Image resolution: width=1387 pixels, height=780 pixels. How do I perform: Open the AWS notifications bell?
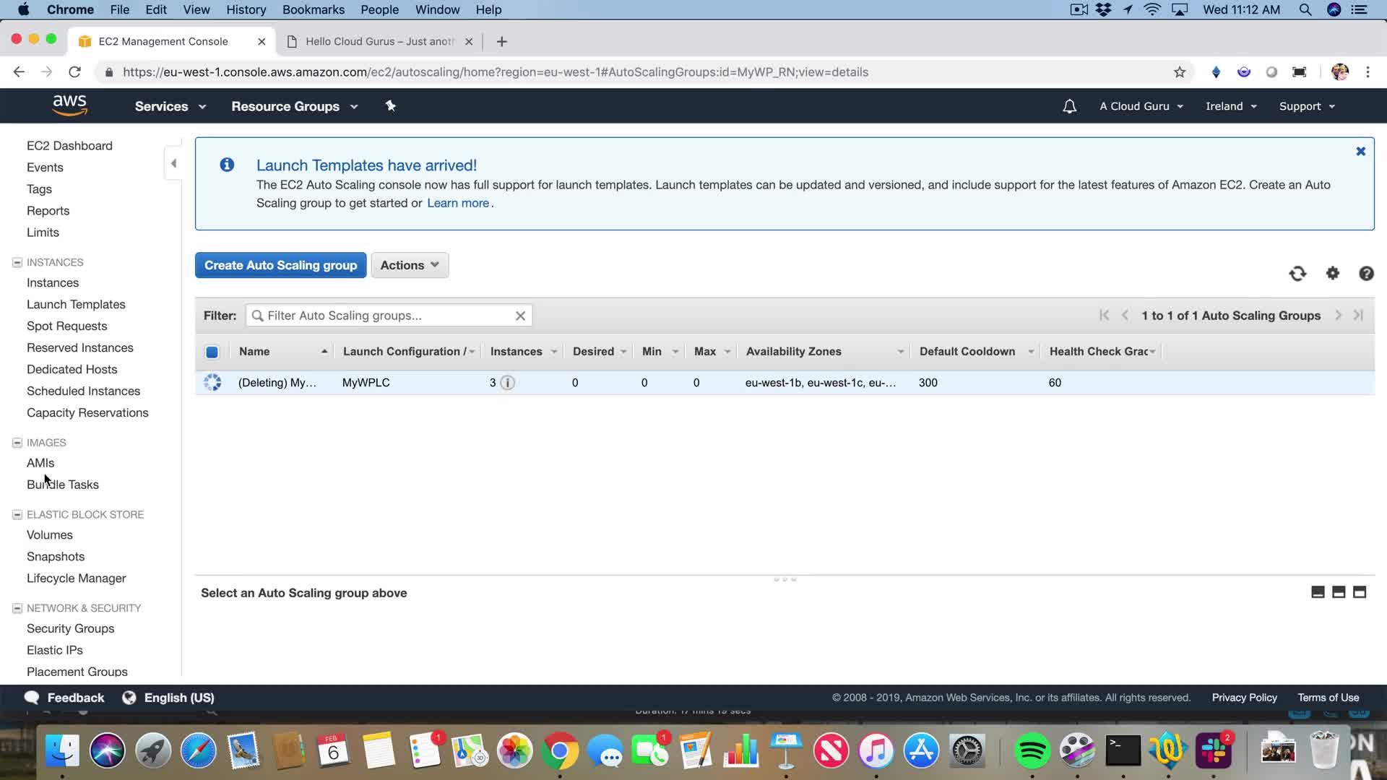1069,106
